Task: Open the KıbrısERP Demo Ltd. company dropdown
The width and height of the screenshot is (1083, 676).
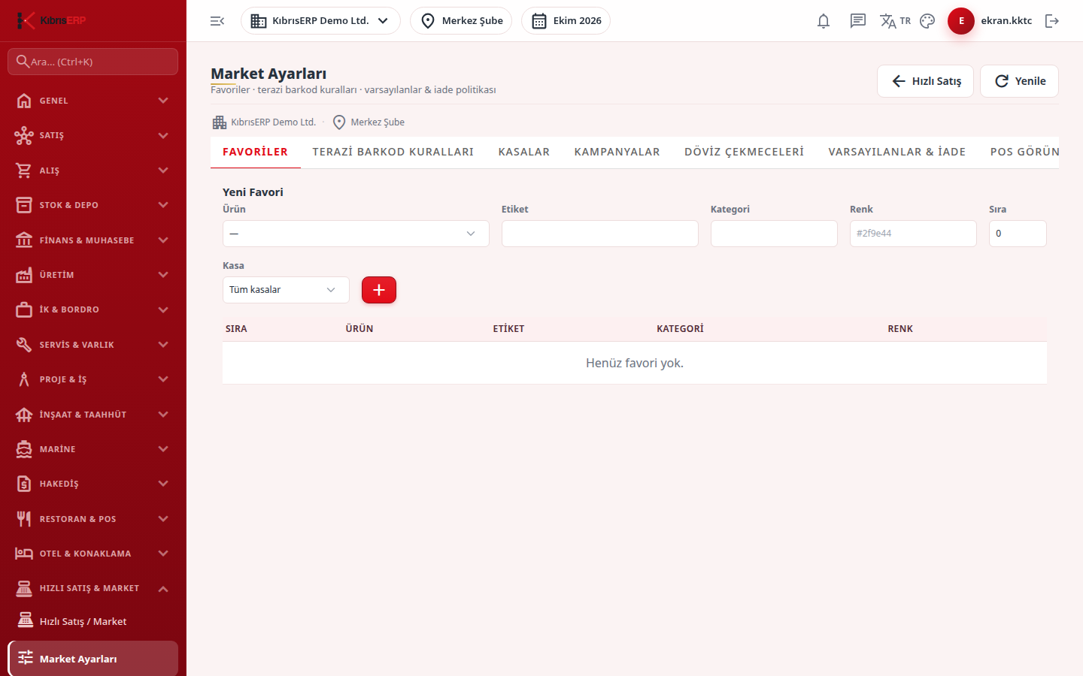Action: coord(320,21)
